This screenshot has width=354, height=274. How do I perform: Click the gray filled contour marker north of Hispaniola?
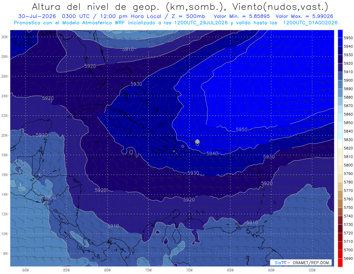point(197,142)
